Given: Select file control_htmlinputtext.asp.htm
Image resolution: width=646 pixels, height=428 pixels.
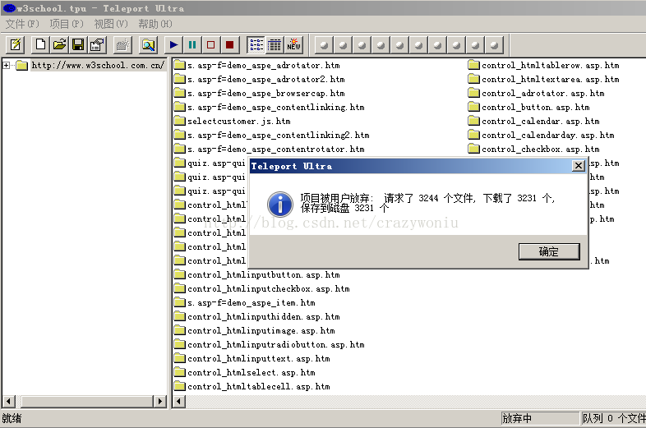Looking at the screenshot, I should point(259,359).
